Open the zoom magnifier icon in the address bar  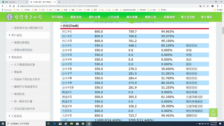pos(204,6)
